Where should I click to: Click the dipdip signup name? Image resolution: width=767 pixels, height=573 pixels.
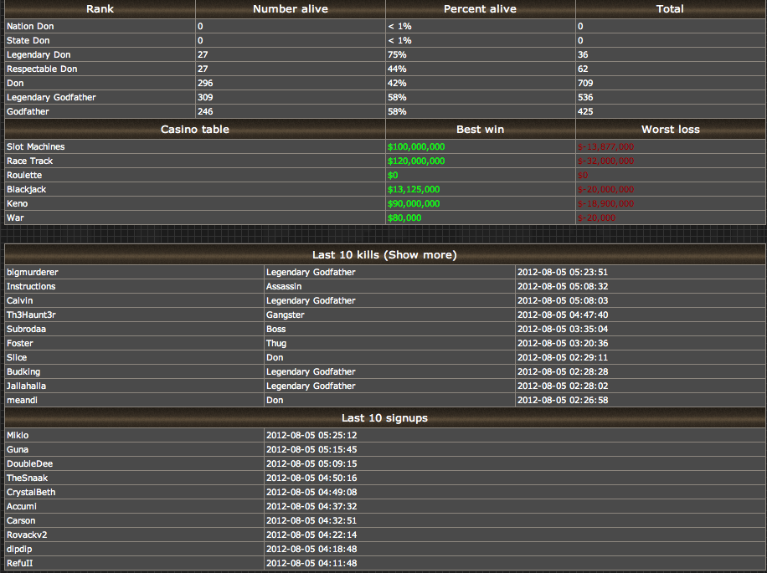click(x=19, y=549)
